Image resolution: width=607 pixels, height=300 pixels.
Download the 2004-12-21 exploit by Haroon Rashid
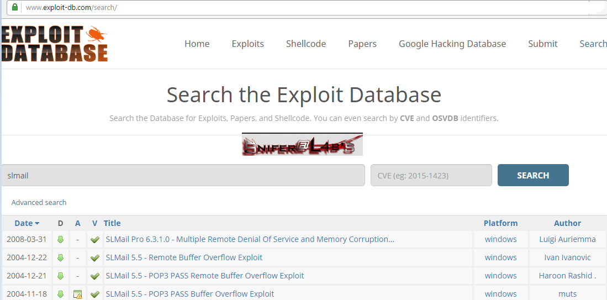[x=60, y=276]
